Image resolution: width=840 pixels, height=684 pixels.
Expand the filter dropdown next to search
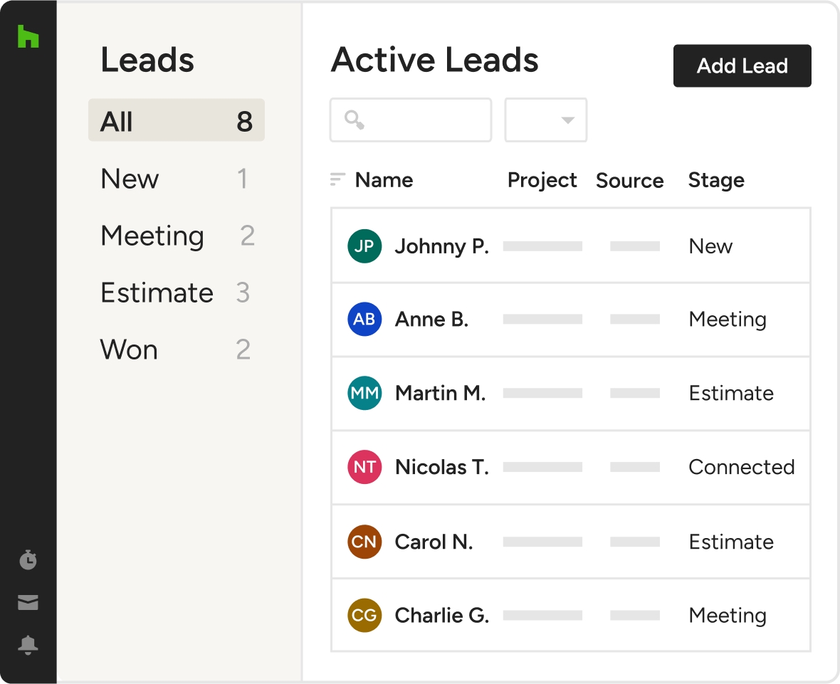[546, 120]
